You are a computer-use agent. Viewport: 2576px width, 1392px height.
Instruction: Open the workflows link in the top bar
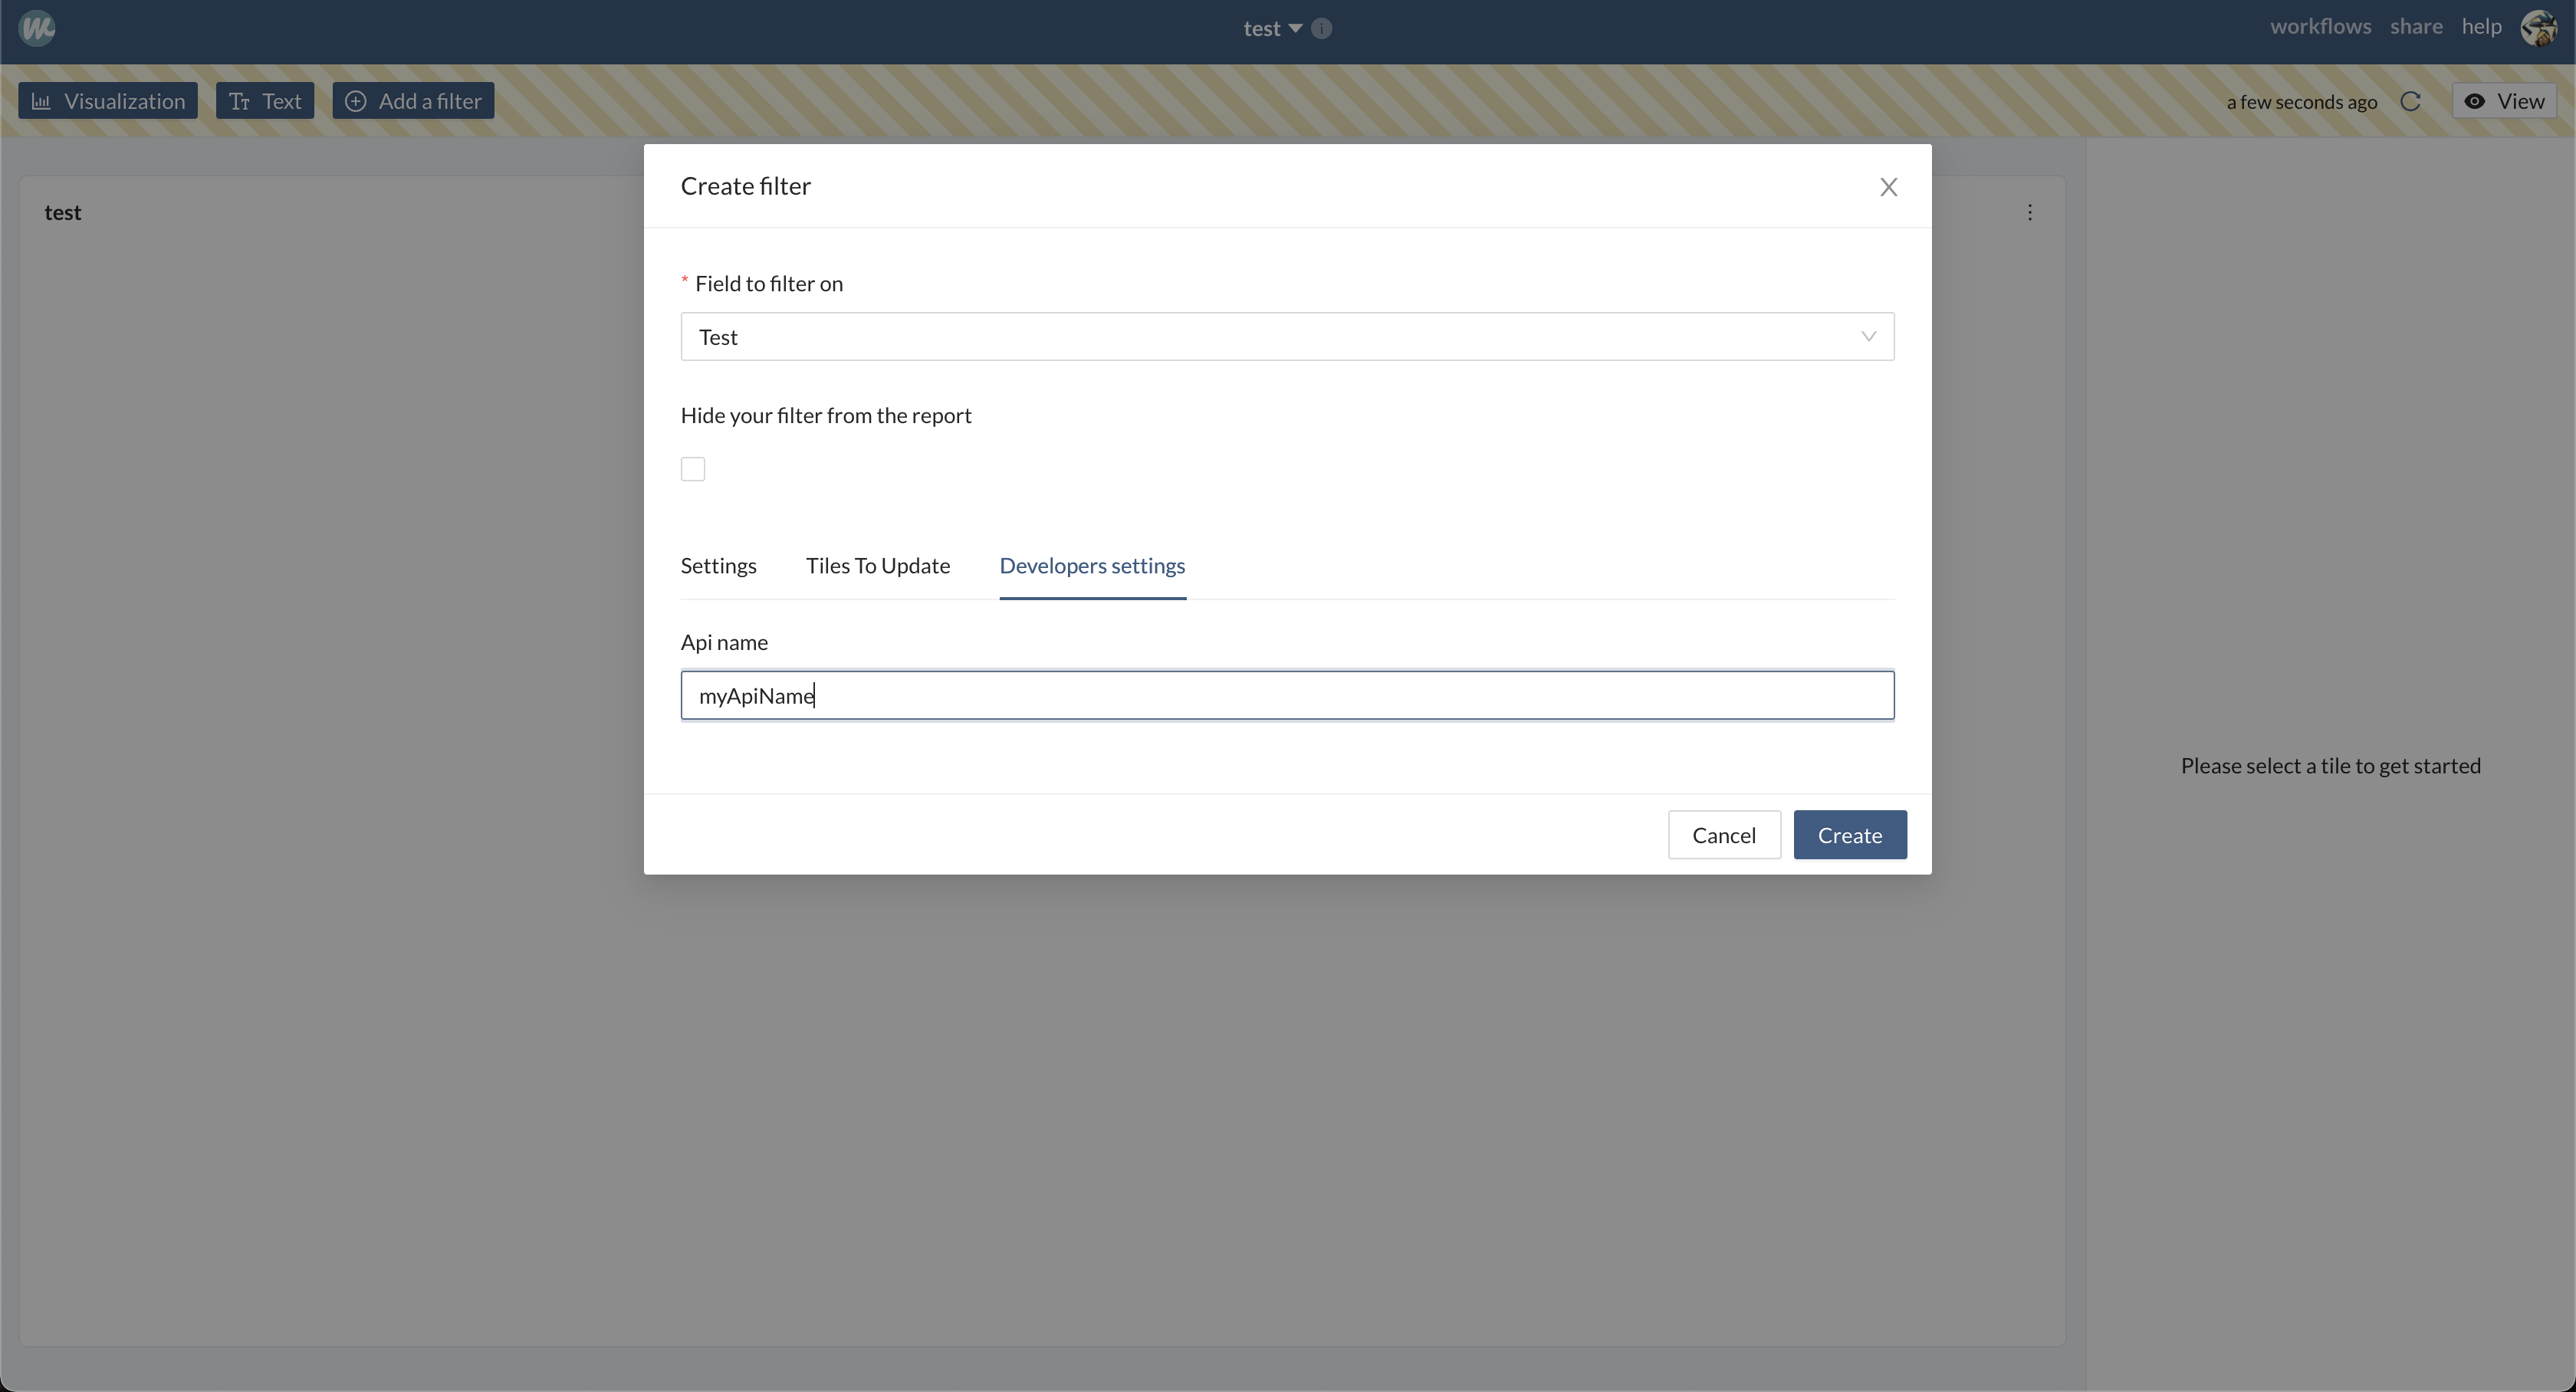click(2320, 27)
